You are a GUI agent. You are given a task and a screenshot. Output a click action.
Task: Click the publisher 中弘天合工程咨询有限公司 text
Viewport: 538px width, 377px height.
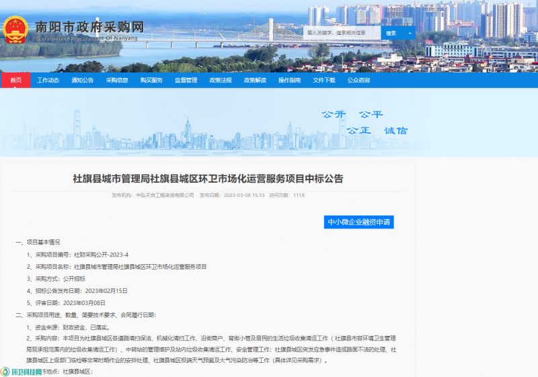[x=165, y=196]
